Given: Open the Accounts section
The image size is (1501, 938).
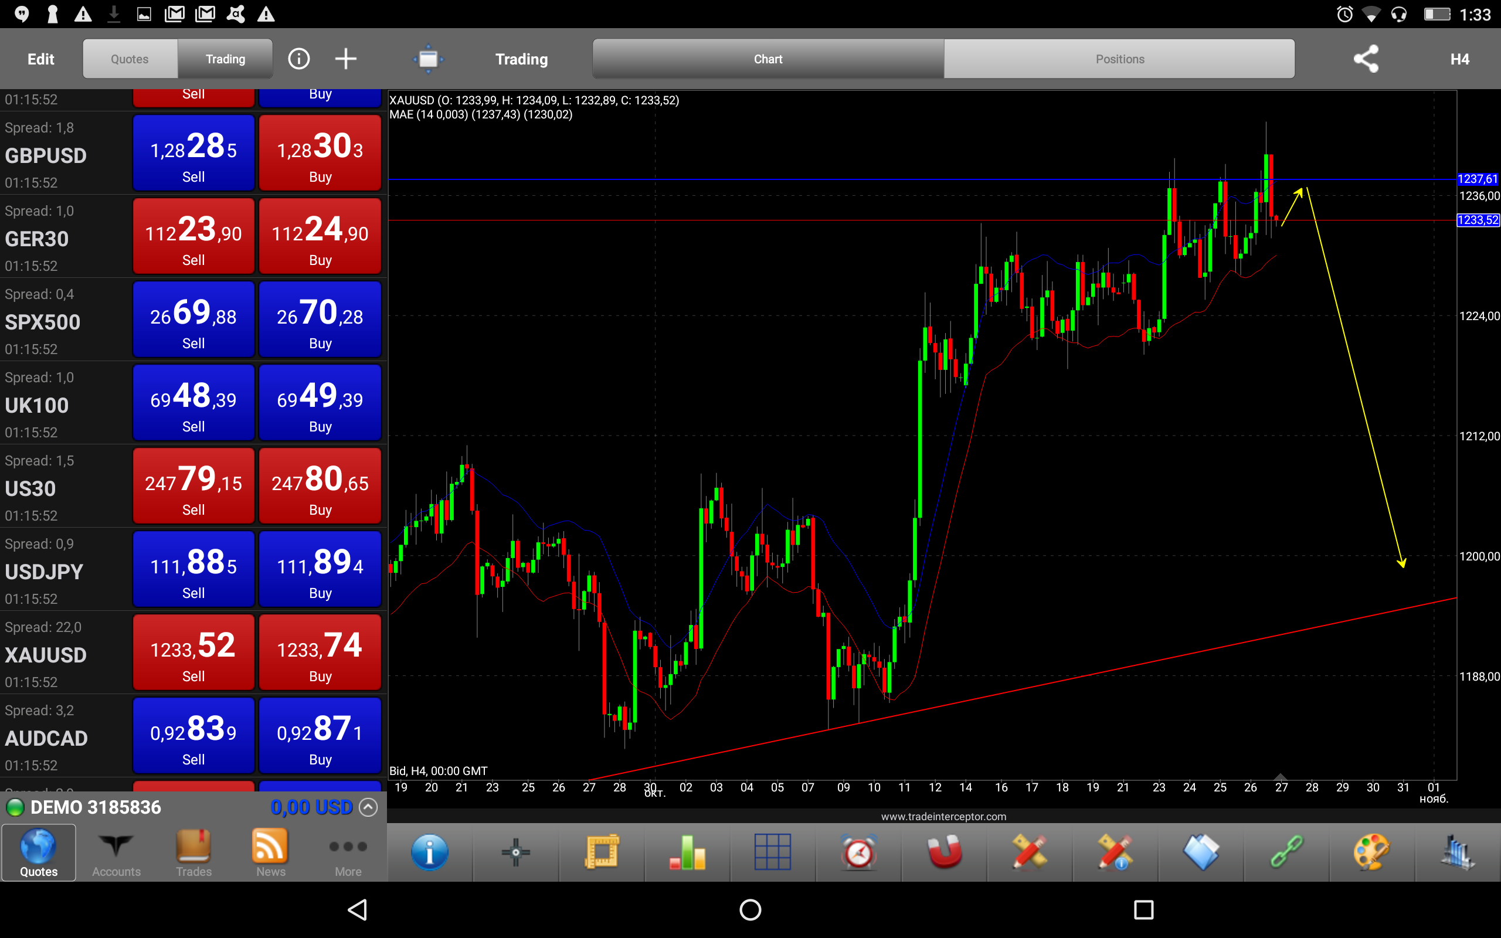Looking at the screenshot, I should point(116,852).
